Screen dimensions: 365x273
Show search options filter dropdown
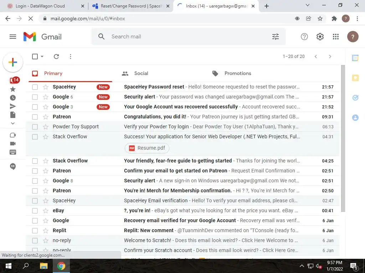pyautogui.click(x=276, y=37)
